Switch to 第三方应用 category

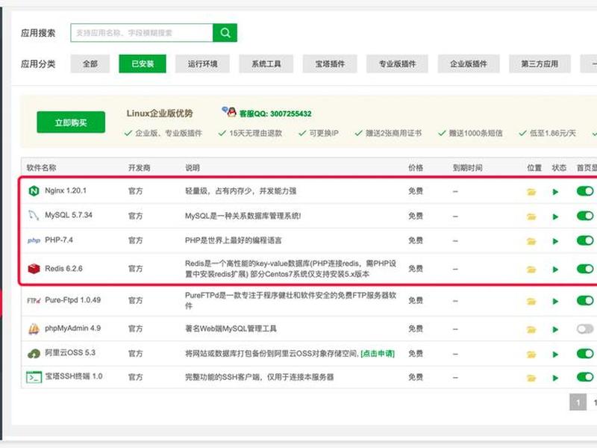point(540,63)
